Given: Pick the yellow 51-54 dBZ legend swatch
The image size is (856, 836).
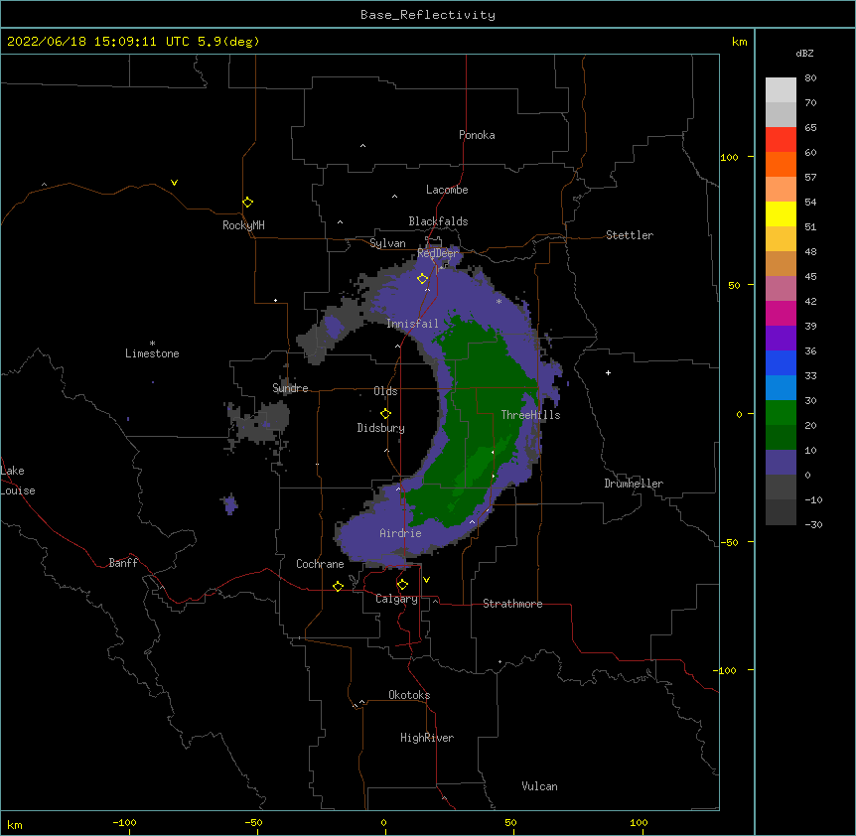Looking at the screenshot, I should pos(781,213).
